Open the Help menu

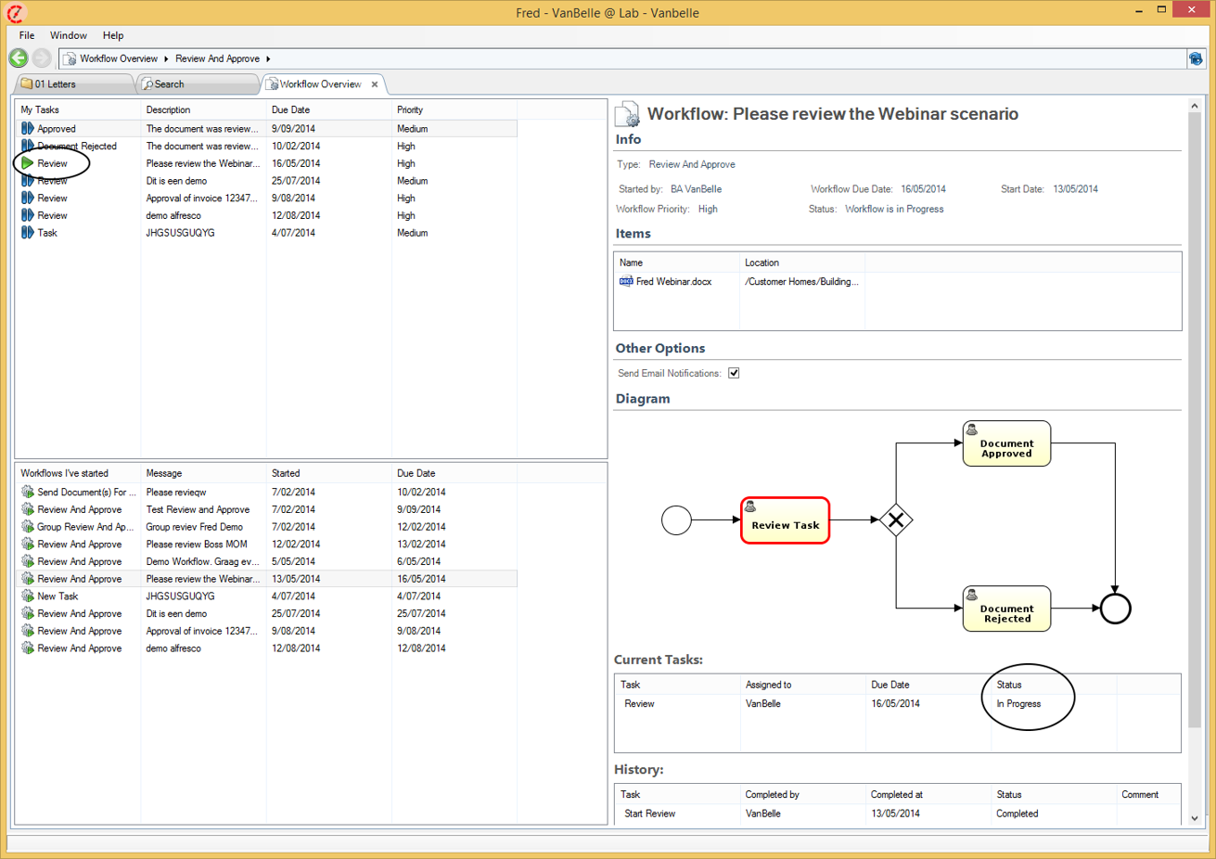pyautogui.click(x=113, y=35)
